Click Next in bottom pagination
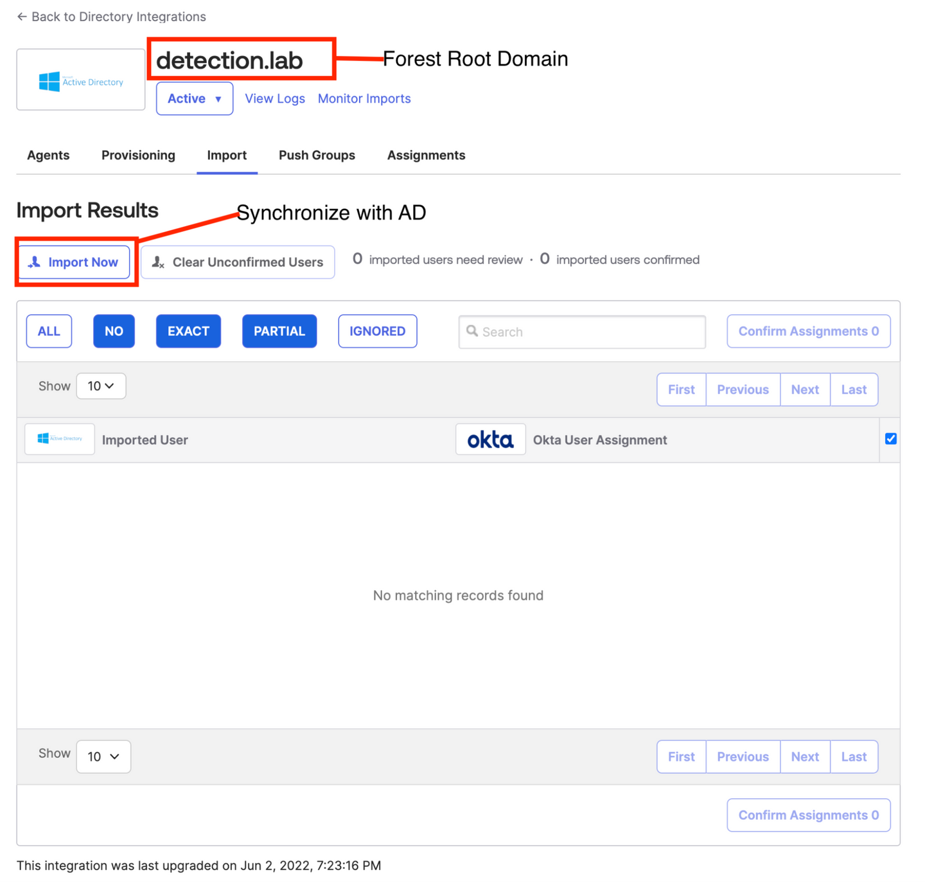 coord(806,756)
